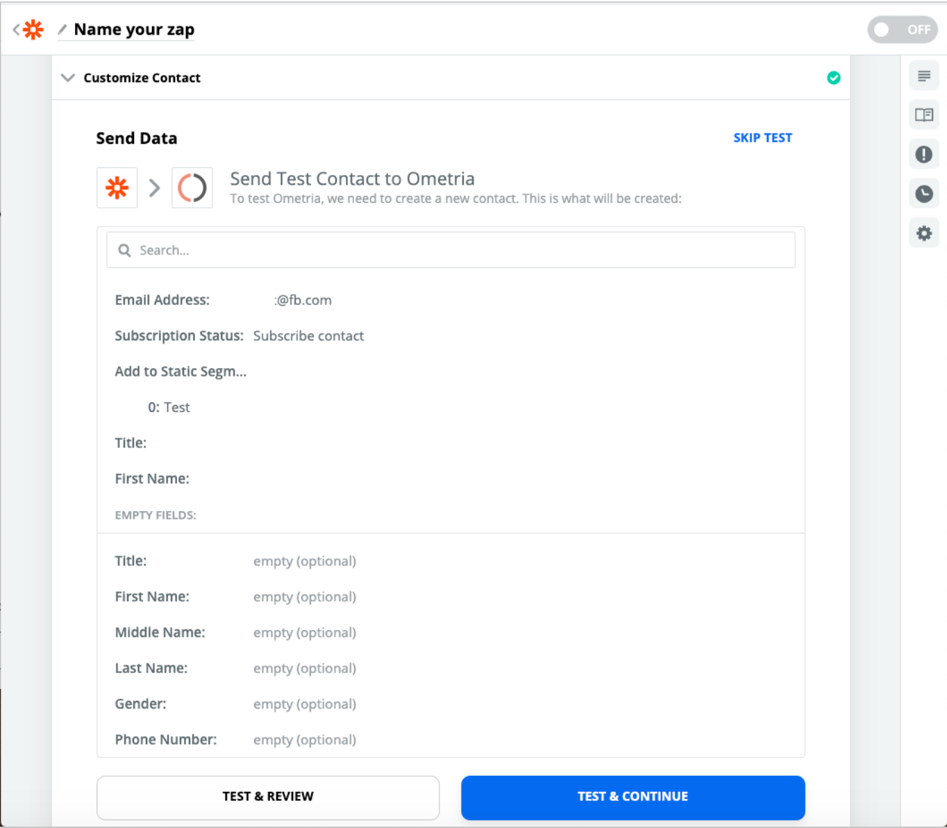Click the arrow between Zapier and Ometria icons
This screenshot has width=947, height=828.
tap(155, 188)
